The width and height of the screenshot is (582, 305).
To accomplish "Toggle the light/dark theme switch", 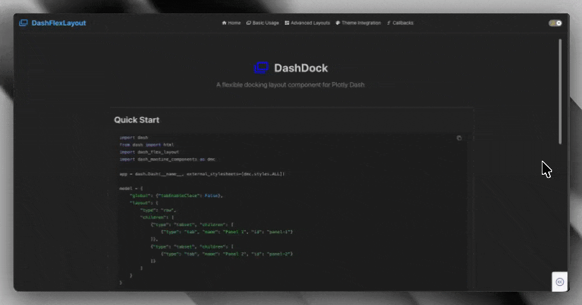I will pos(555,23).
